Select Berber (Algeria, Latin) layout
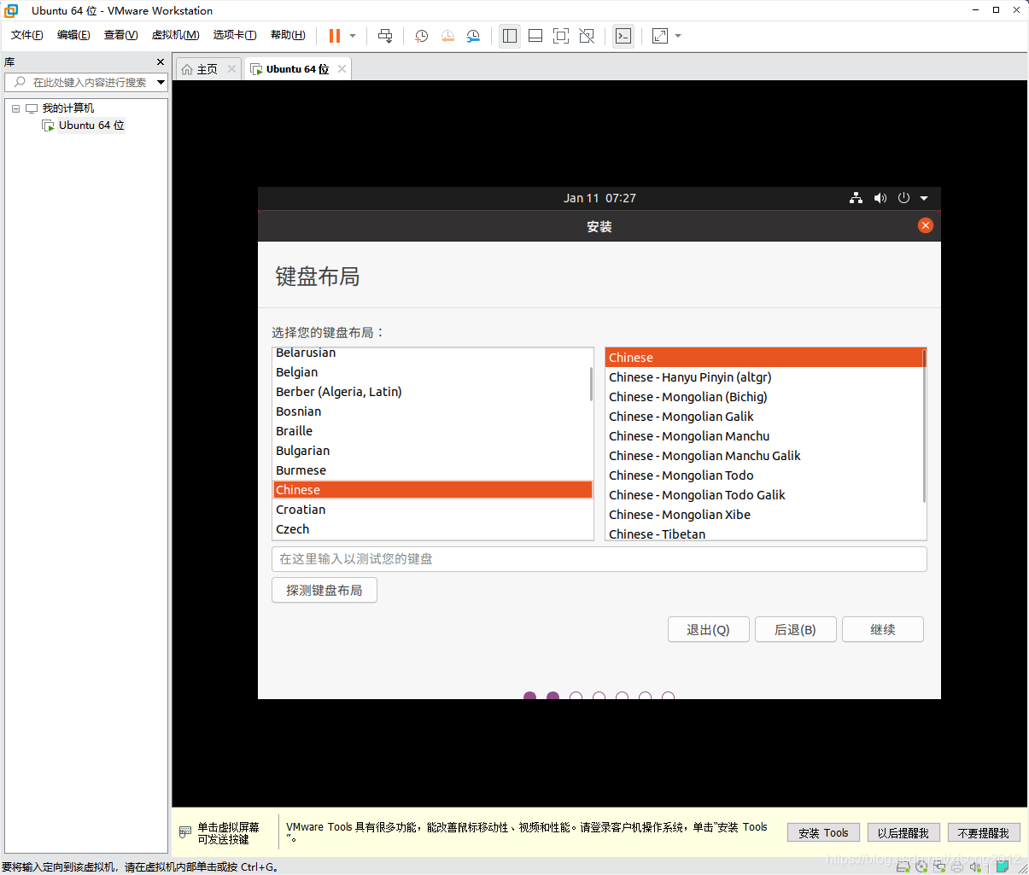The width and height of the screenshot is (1029, 875). [x=432, y=392]
